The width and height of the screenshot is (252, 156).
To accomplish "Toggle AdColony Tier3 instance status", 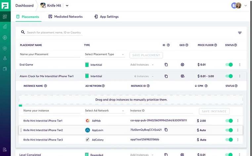I will [x=229, y=140].
